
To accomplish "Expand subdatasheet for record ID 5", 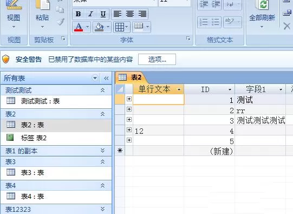I will (x=129, y=140).
